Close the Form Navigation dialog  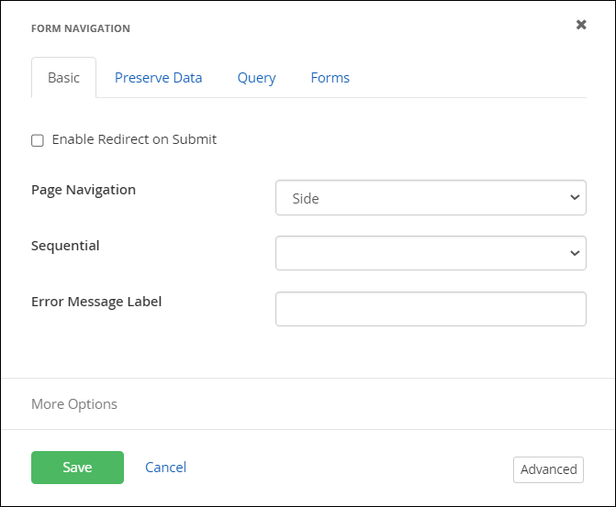tap(581, 25)
